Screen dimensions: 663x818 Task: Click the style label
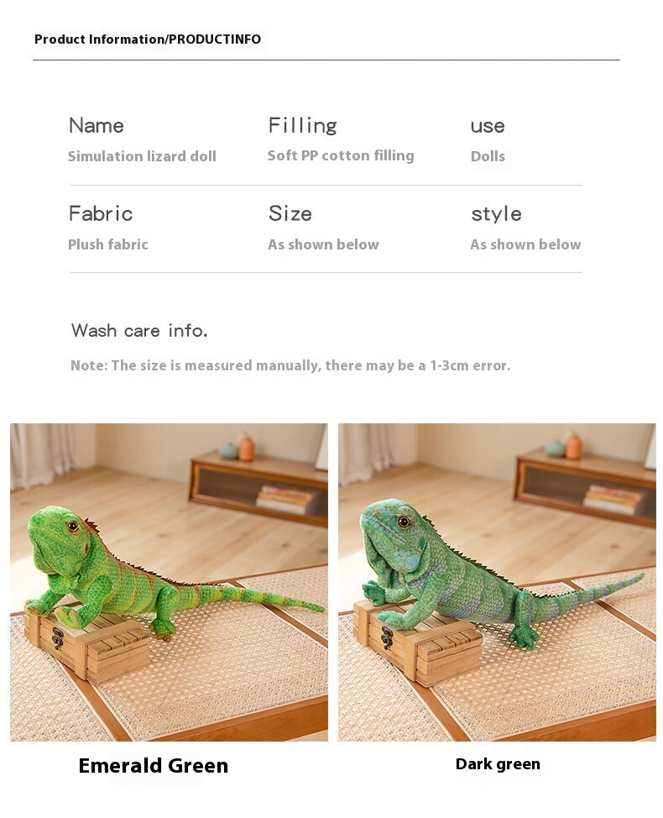[x=496, y=214]
